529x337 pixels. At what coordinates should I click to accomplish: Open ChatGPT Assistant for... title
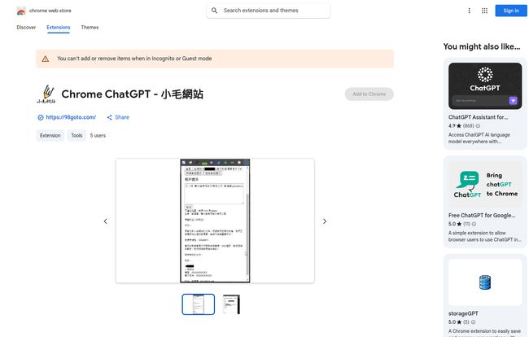point(478,117)
